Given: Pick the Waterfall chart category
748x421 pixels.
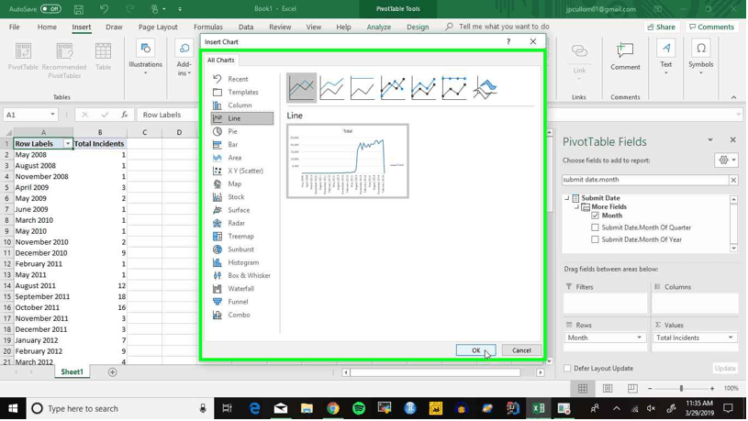Looking at the screenshot, I should coord(242,289).
